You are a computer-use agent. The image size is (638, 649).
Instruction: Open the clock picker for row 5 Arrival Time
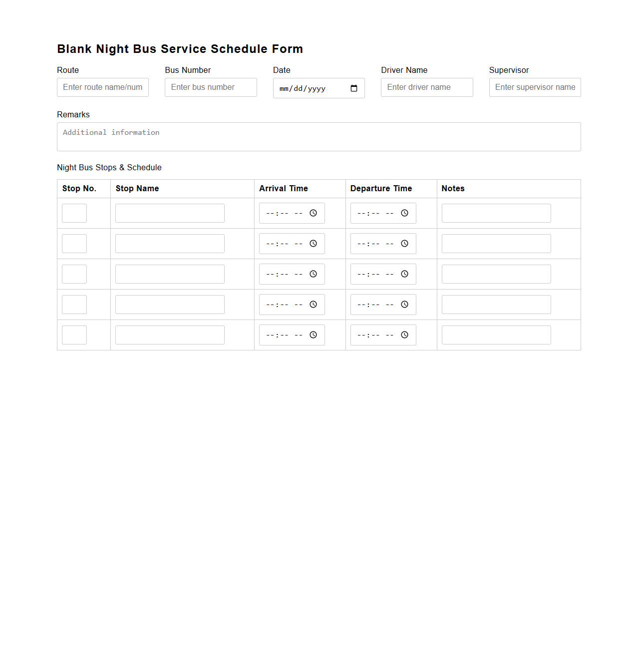[x=313, y=335]
